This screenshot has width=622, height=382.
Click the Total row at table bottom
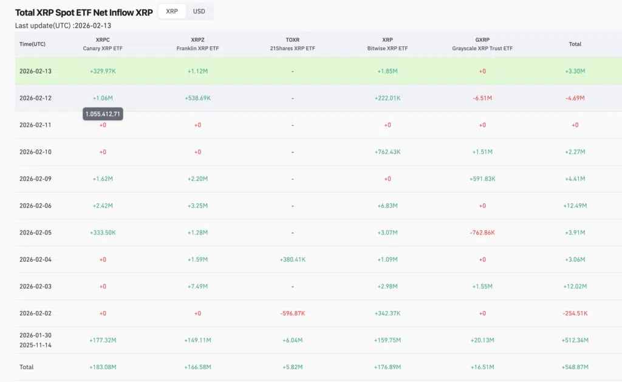(27, 367)
